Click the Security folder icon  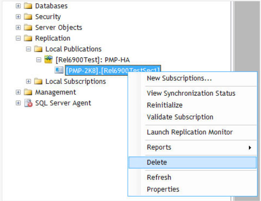coord(28,17)
